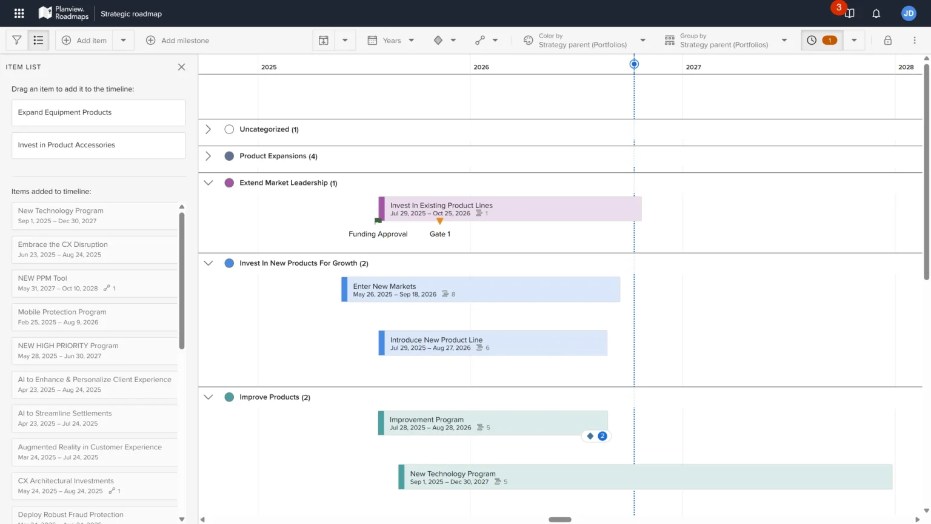Select Expand Equipment Products item
Image resolution: width=931 pixels, height=524 pixels.
coord(98,112)
